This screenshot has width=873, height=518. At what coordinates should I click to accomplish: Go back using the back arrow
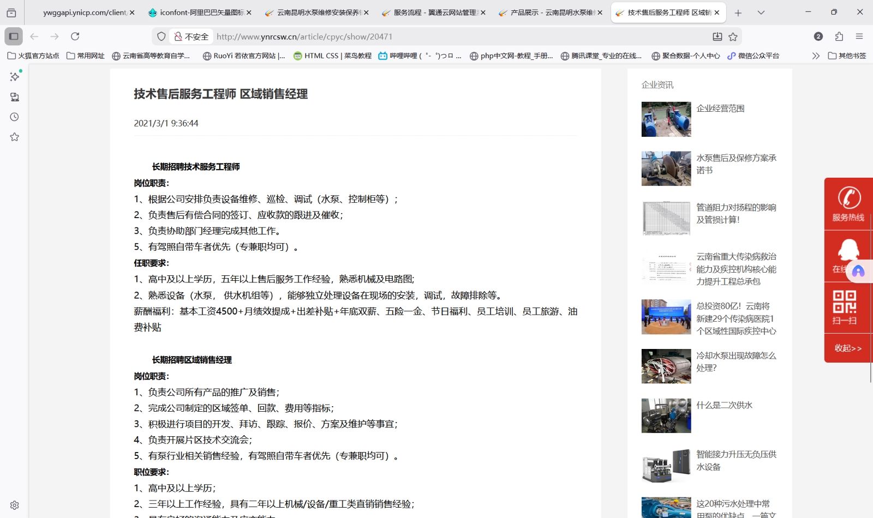tap(34, 37)
